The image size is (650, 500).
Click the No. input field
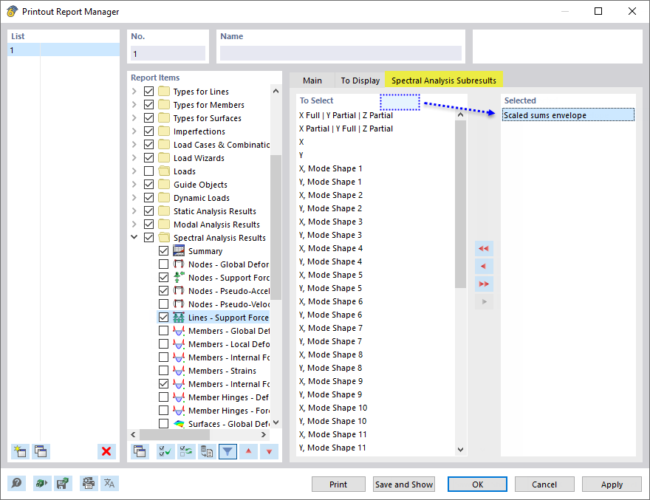tap(168, 53)
